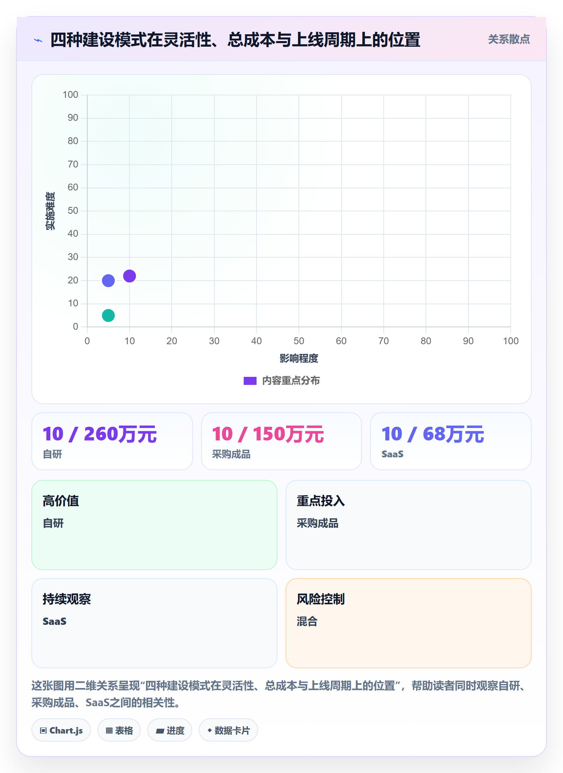The image size is (563, 773).
Task: Select the purple scatter point at 10
Action: [129, 276]
